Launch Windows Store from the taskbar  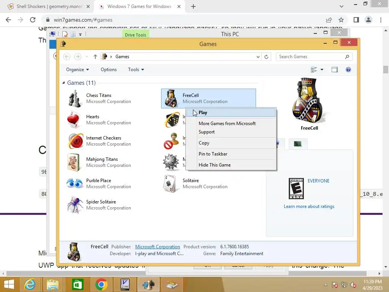(x=77, y=284)
